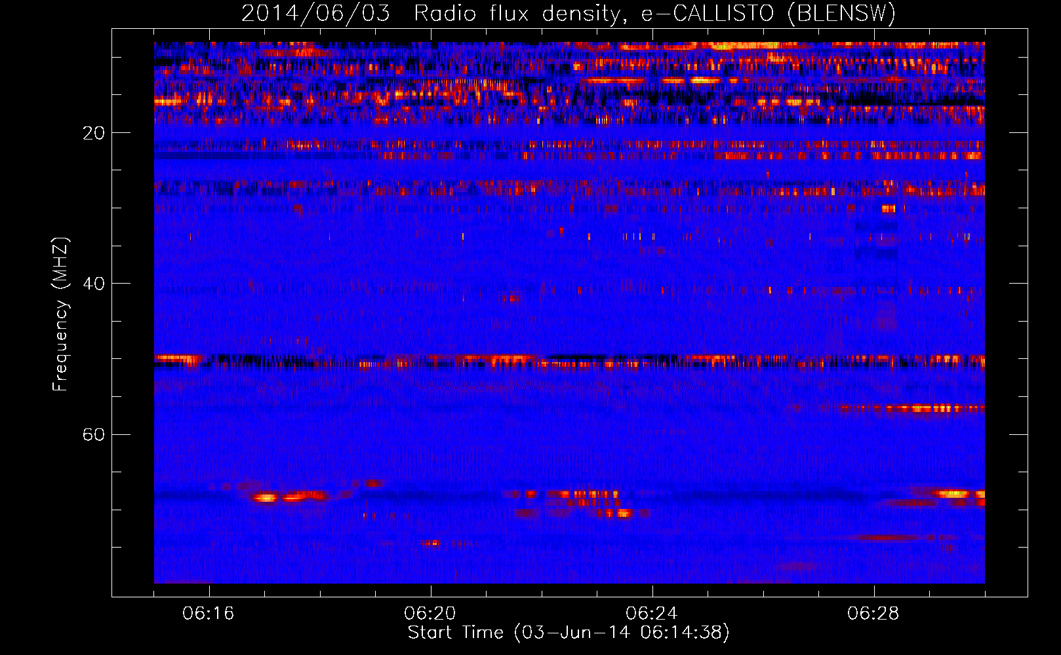The image size is (1061, 655).
Task: Click the 20 MHz frequency tick label
Action: click(94, 134)
